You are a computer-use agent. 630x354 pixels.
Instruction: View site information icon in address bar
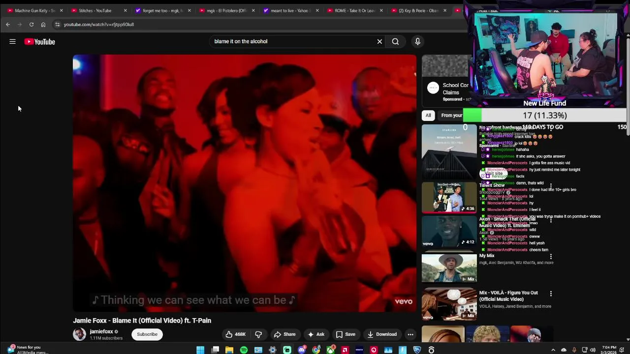[x=57, y=24]
